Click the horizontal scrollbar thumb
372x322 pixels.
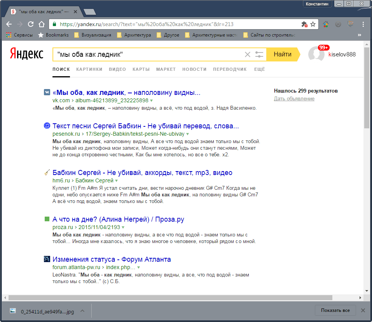click(170, 297)
